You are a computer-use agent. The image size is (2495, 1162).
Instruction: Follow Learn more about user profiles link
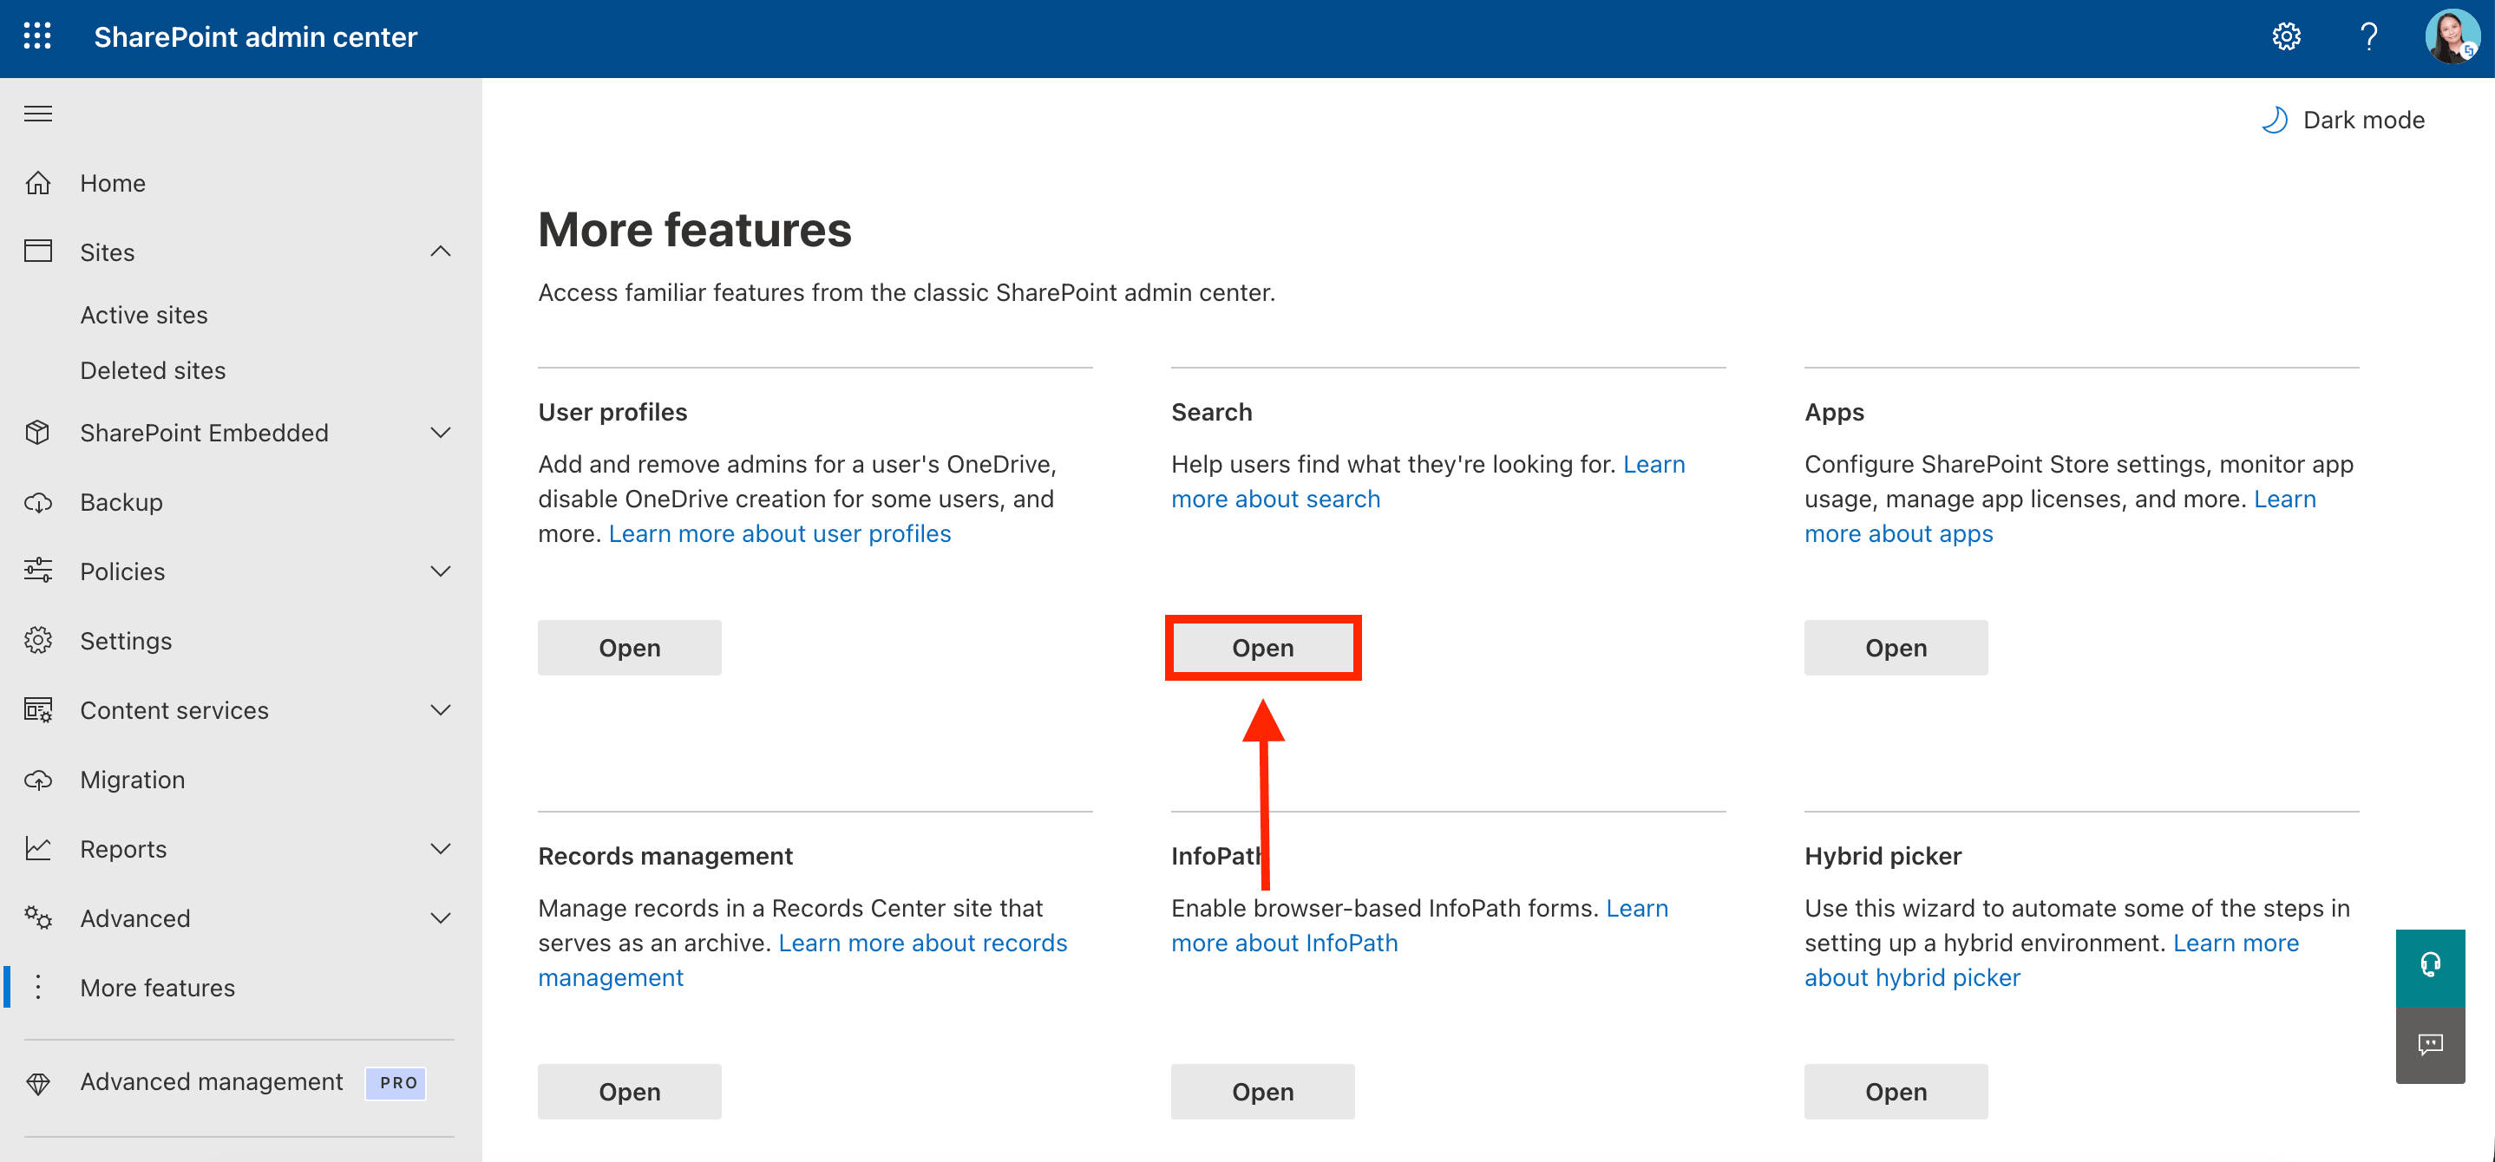780,533
